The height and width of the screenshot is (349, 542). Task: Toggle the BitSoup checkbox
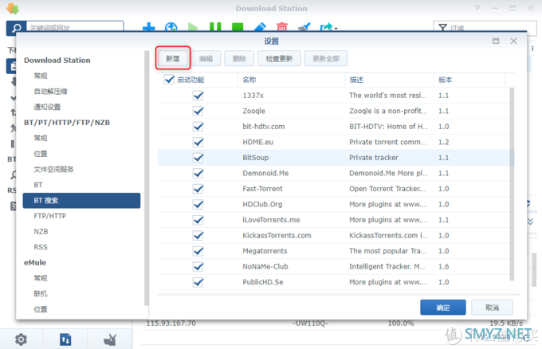tap(198, 158)
